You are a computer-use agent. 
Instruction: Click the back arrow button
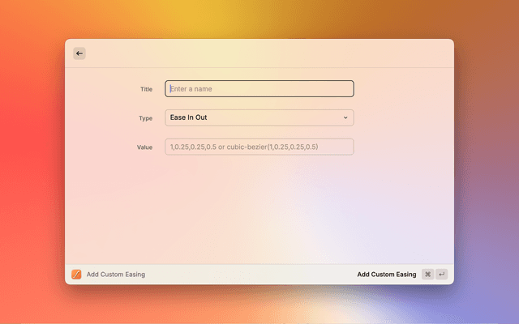pyautogui.click(x=79, y=53)
